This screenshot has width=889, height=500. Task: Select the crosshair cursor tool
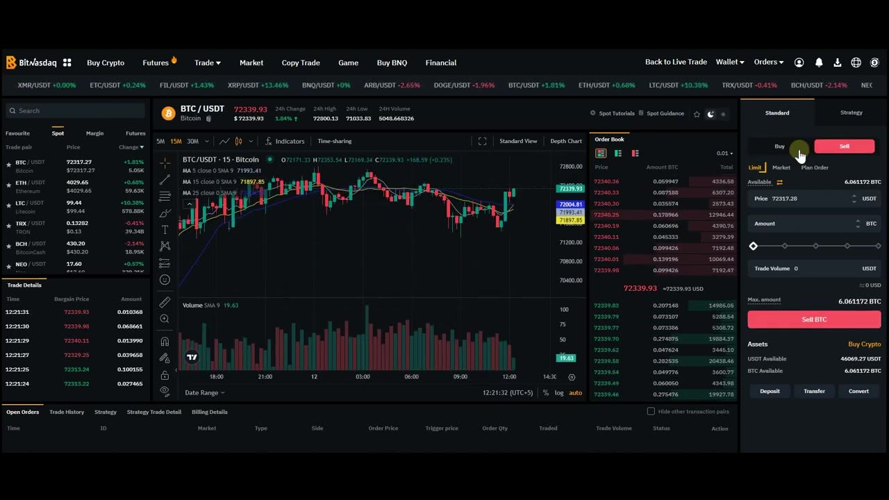pos(165,162)
